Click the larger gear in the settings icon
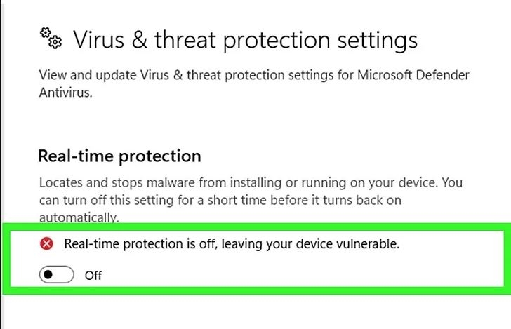 pos(55,42)
